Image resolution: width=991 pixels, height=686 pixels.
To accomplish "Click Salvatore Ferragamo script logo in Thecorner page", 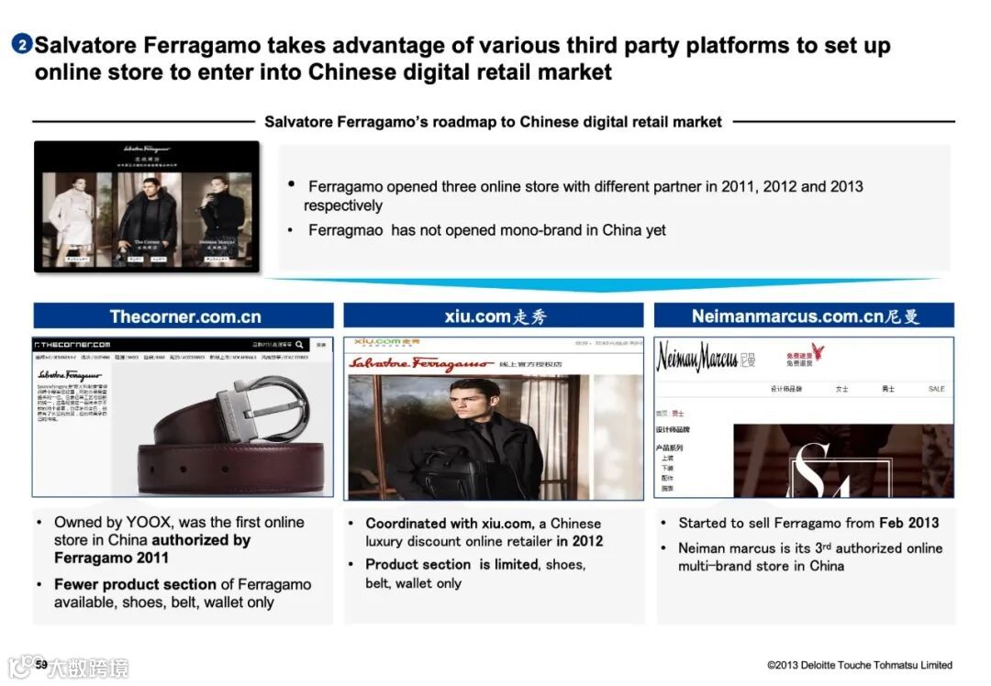I will [70, 375].
